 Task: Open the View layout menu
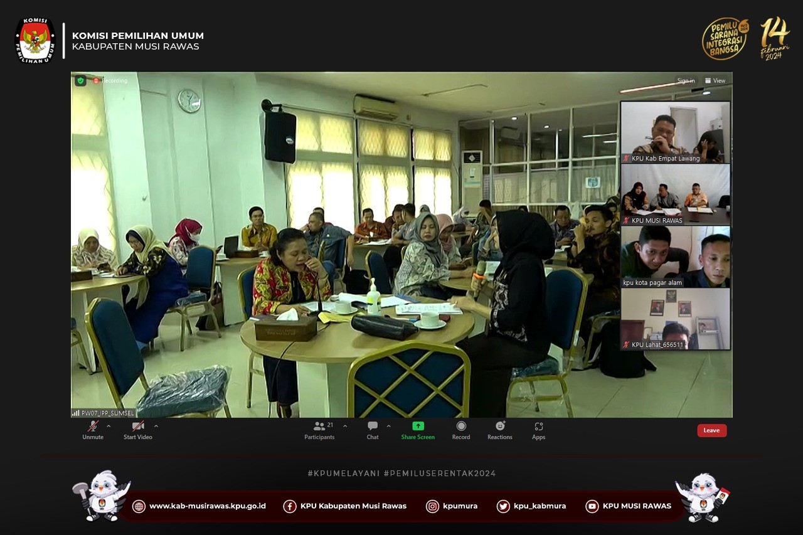tap(715, 81)
